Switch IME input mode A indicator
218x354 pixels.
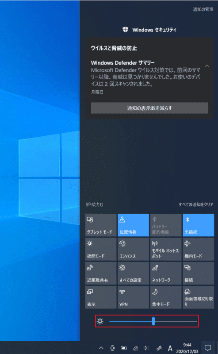point(170,348)
